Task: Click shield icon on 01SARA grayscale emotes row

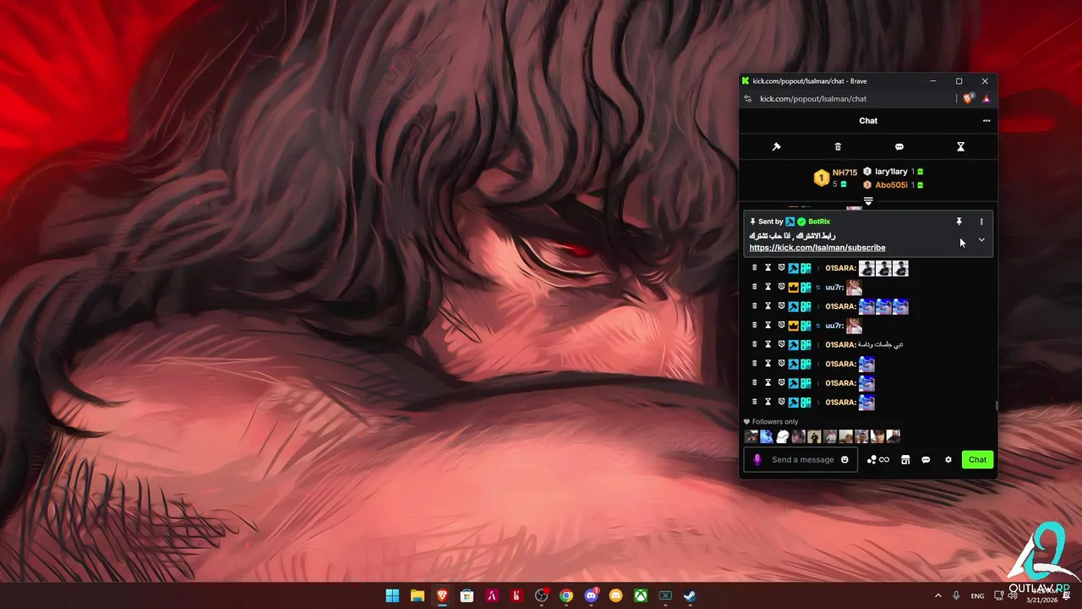Action: [781, 268]
